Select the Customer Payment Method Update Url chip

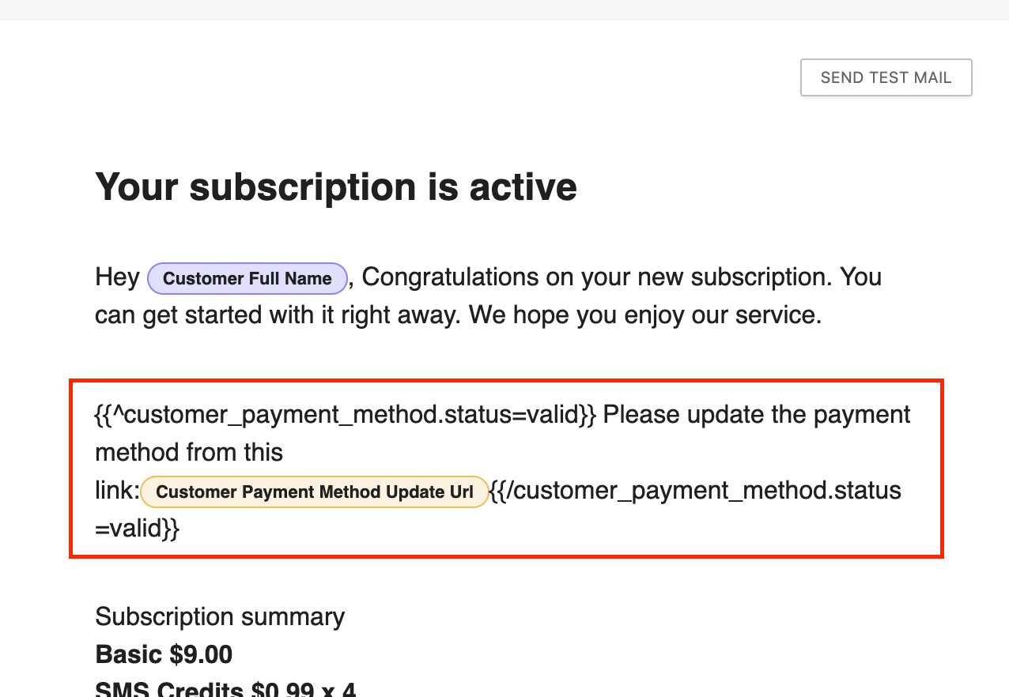(314, 492)
